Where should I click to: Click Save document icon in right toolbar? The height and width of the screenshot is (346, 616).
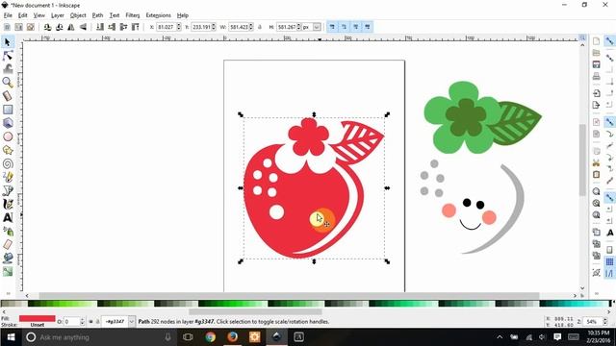pyautogui.click(x=597, y=64)
